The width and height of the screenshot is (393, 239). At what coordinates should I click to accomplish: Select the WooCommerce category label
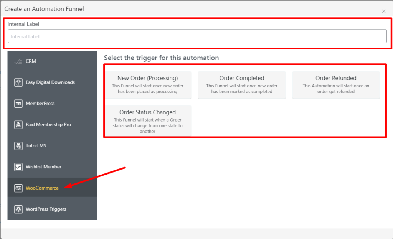42,188
